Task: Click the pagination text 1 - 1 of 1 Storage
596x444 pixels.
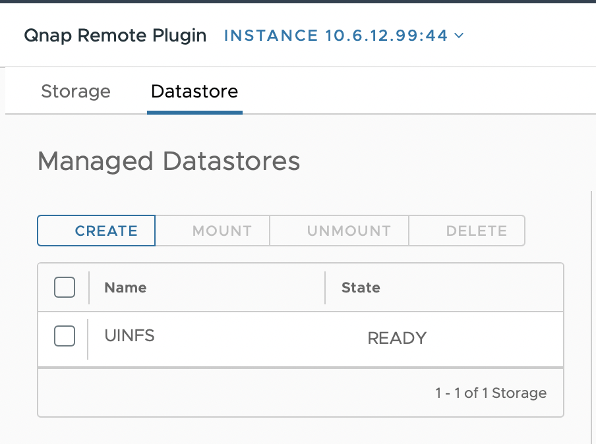Action: coord(491,393)
